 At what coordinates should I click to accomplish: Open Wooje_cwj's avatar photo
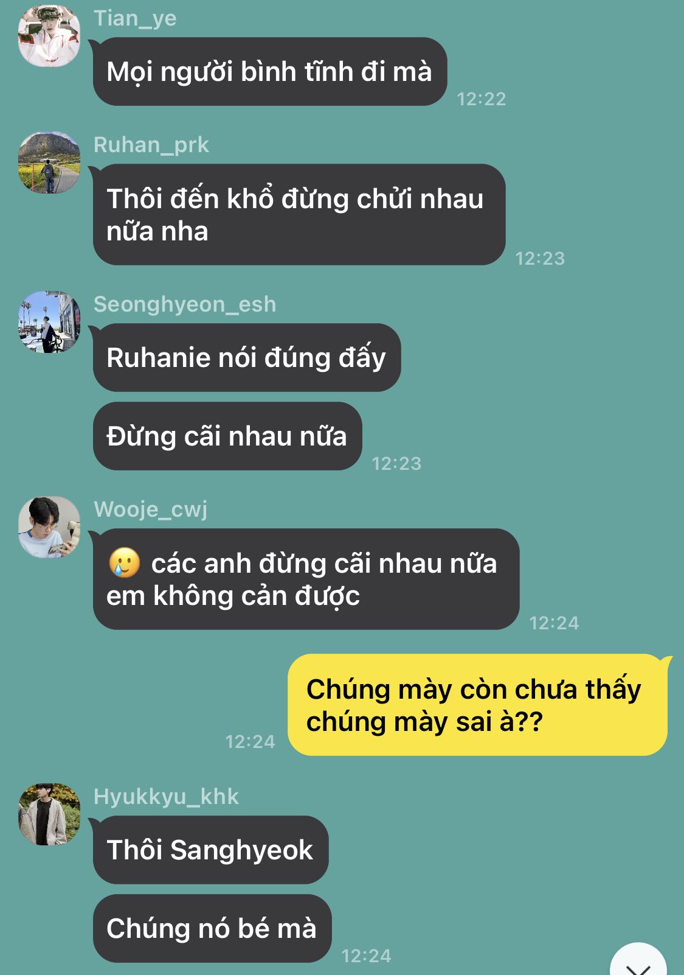click(49, 527)
